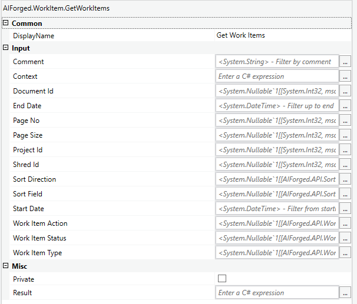357x304 pixels.
Task: Select the Start Date property label
Action: 28,208
